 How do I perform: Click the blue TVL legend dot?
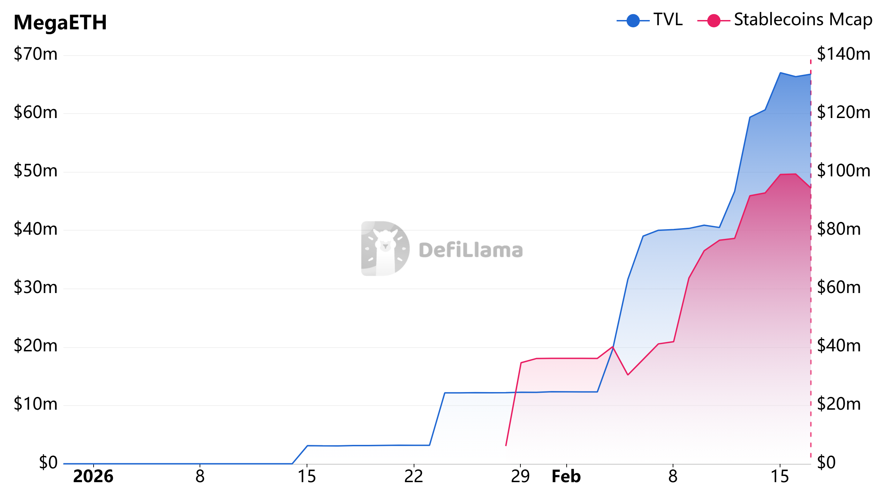coord(633,21)
